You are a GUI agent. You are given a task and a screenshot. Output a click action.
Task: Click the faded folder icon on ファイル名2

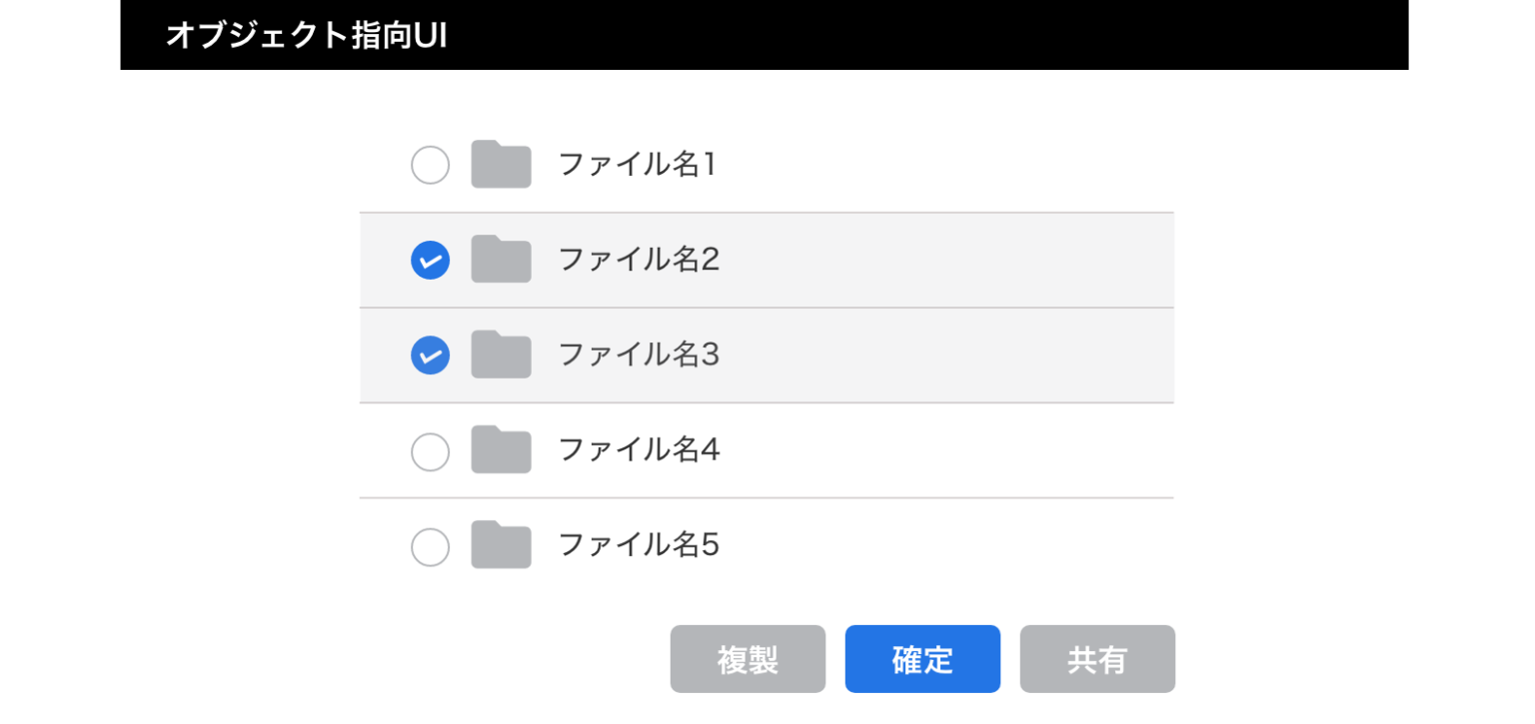501,259
